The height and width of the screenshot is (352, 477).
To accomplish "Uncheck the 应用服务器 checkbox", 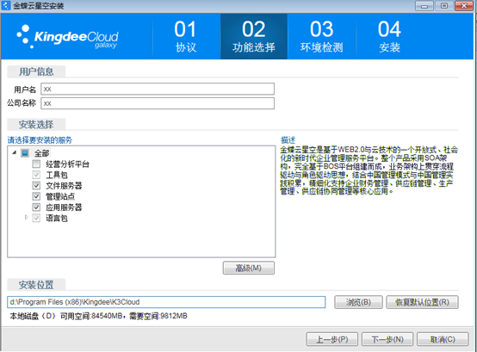I will [36, 207].
